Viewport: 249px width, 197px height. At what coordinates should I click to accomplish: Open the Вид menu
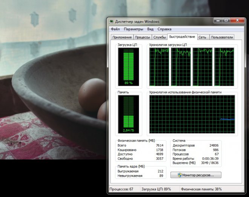(x=151, y=29)
